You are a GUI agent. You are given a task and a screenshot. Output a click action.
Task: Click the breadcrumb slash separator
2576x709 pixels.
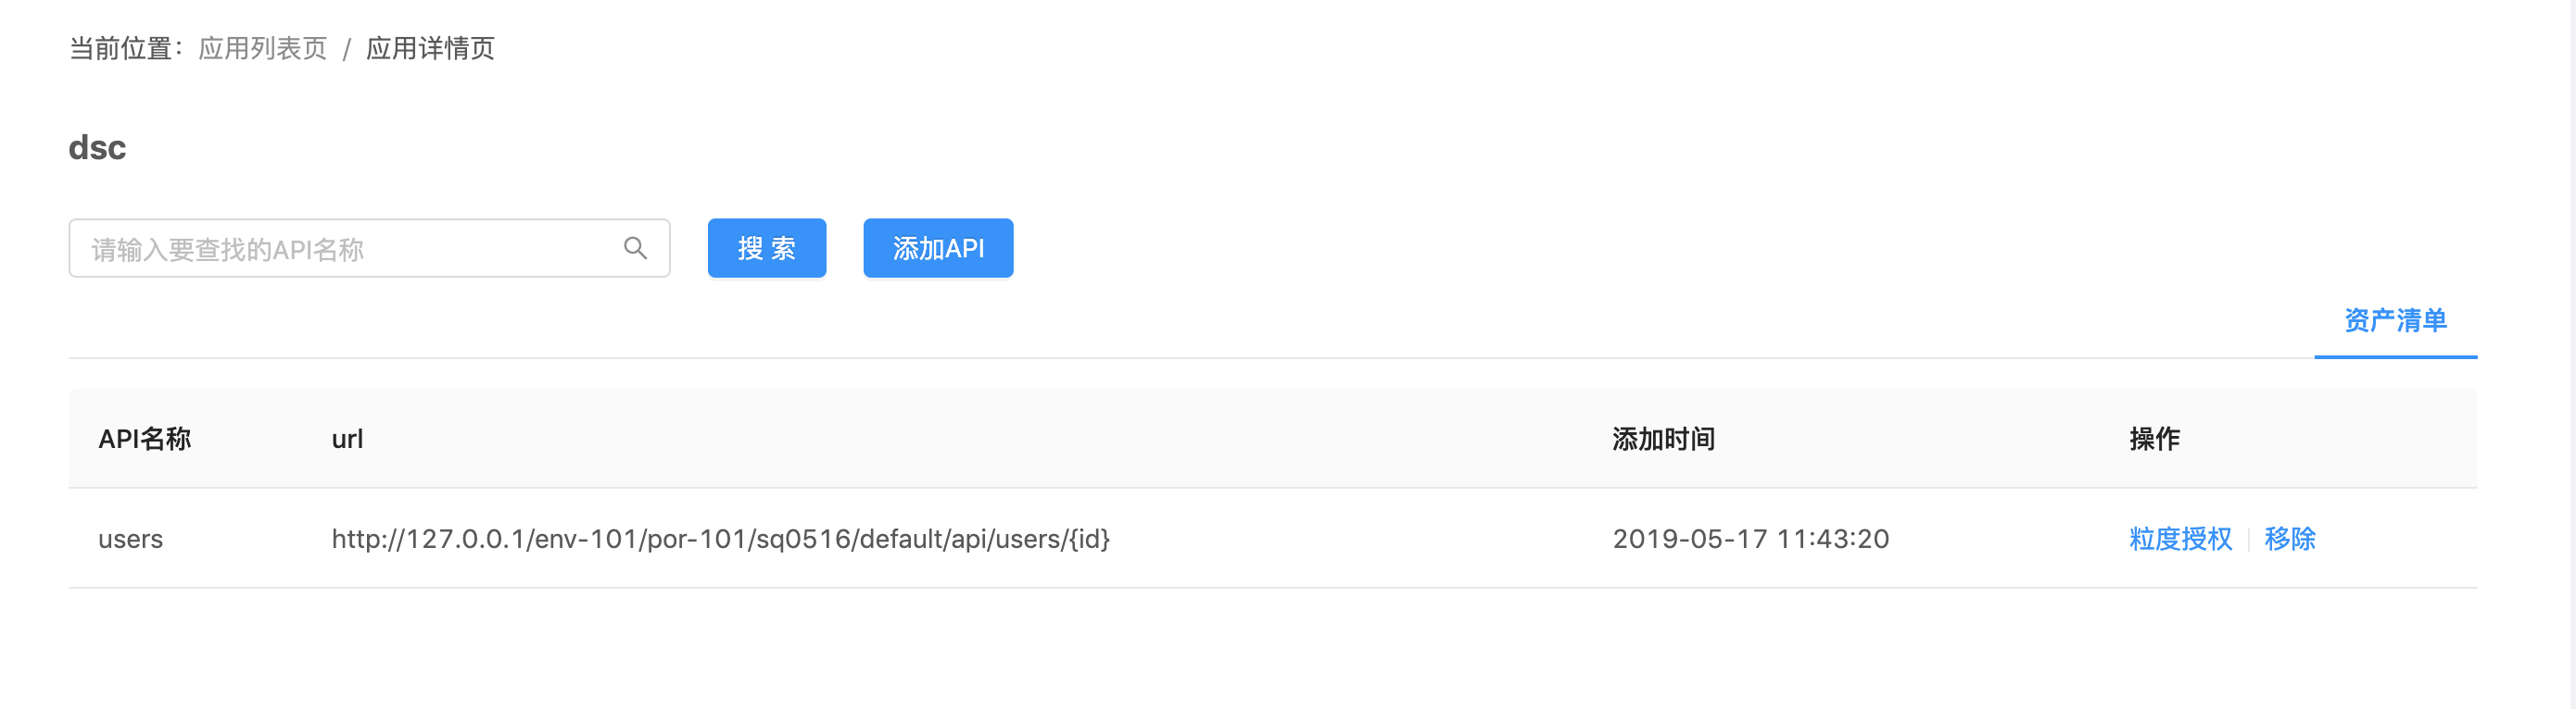pos(346,49)
